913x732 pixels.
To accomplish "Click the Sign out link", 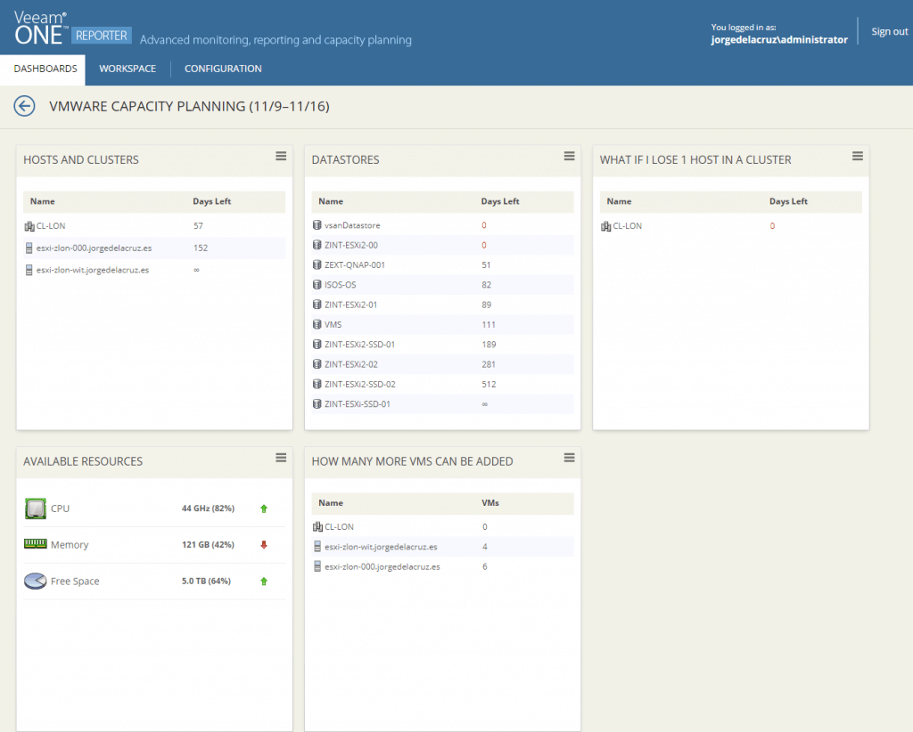I will pyautogui.click(x=889, y=31).
